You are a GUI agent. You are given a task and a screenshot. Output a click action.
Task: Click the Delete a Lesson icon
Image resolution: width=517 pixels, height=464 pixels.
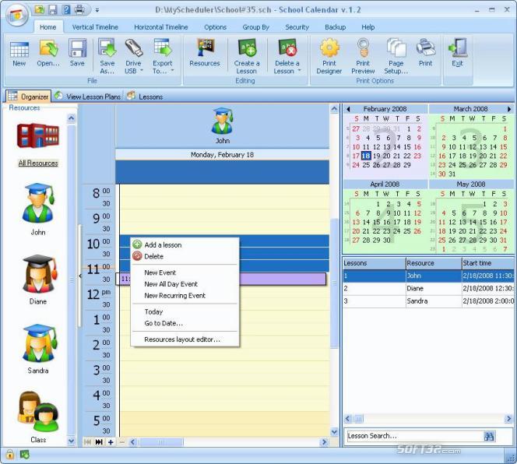287,48
